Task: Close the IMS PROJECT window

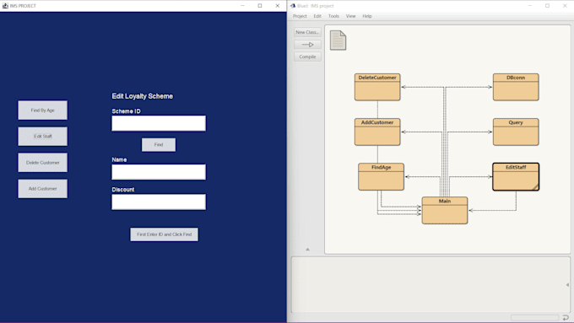Action: pyautogui.click(x=278, y=6)
